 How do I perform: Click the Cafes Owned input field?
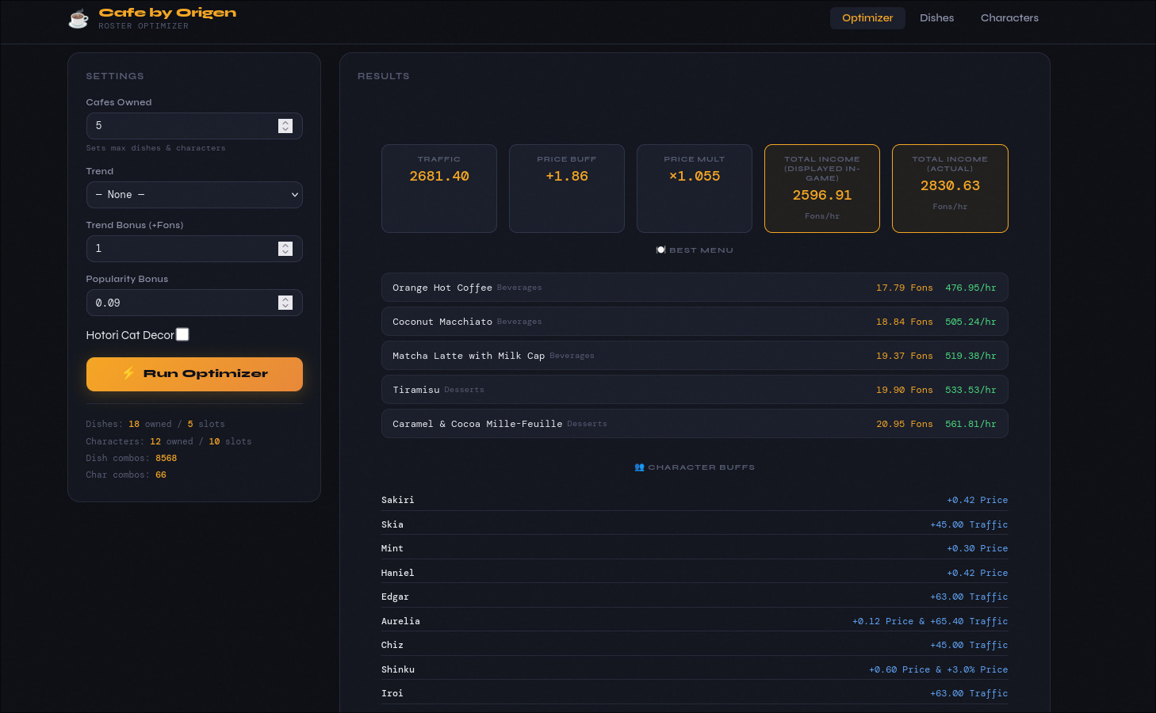click(x=194, y=126)
